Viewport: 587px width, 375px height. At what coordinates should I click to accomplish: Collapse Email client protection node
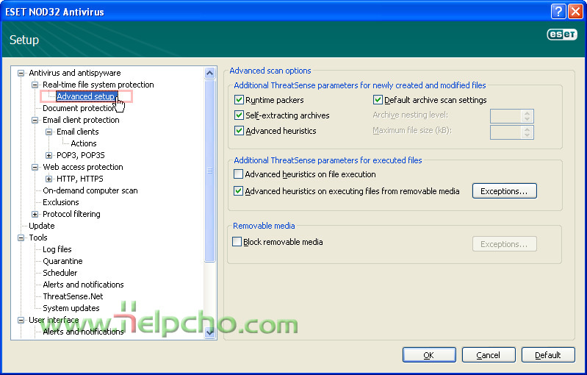click(x=35, y=121)
